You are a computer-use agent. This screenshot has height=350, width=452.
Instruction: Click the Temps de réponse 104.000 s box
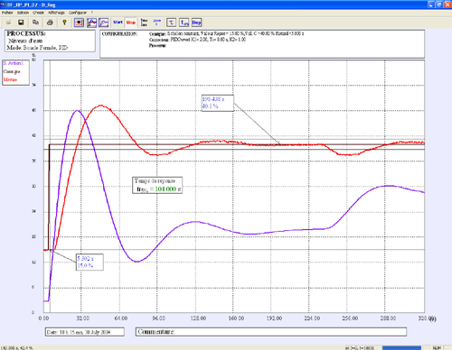(x=157, y=185)
